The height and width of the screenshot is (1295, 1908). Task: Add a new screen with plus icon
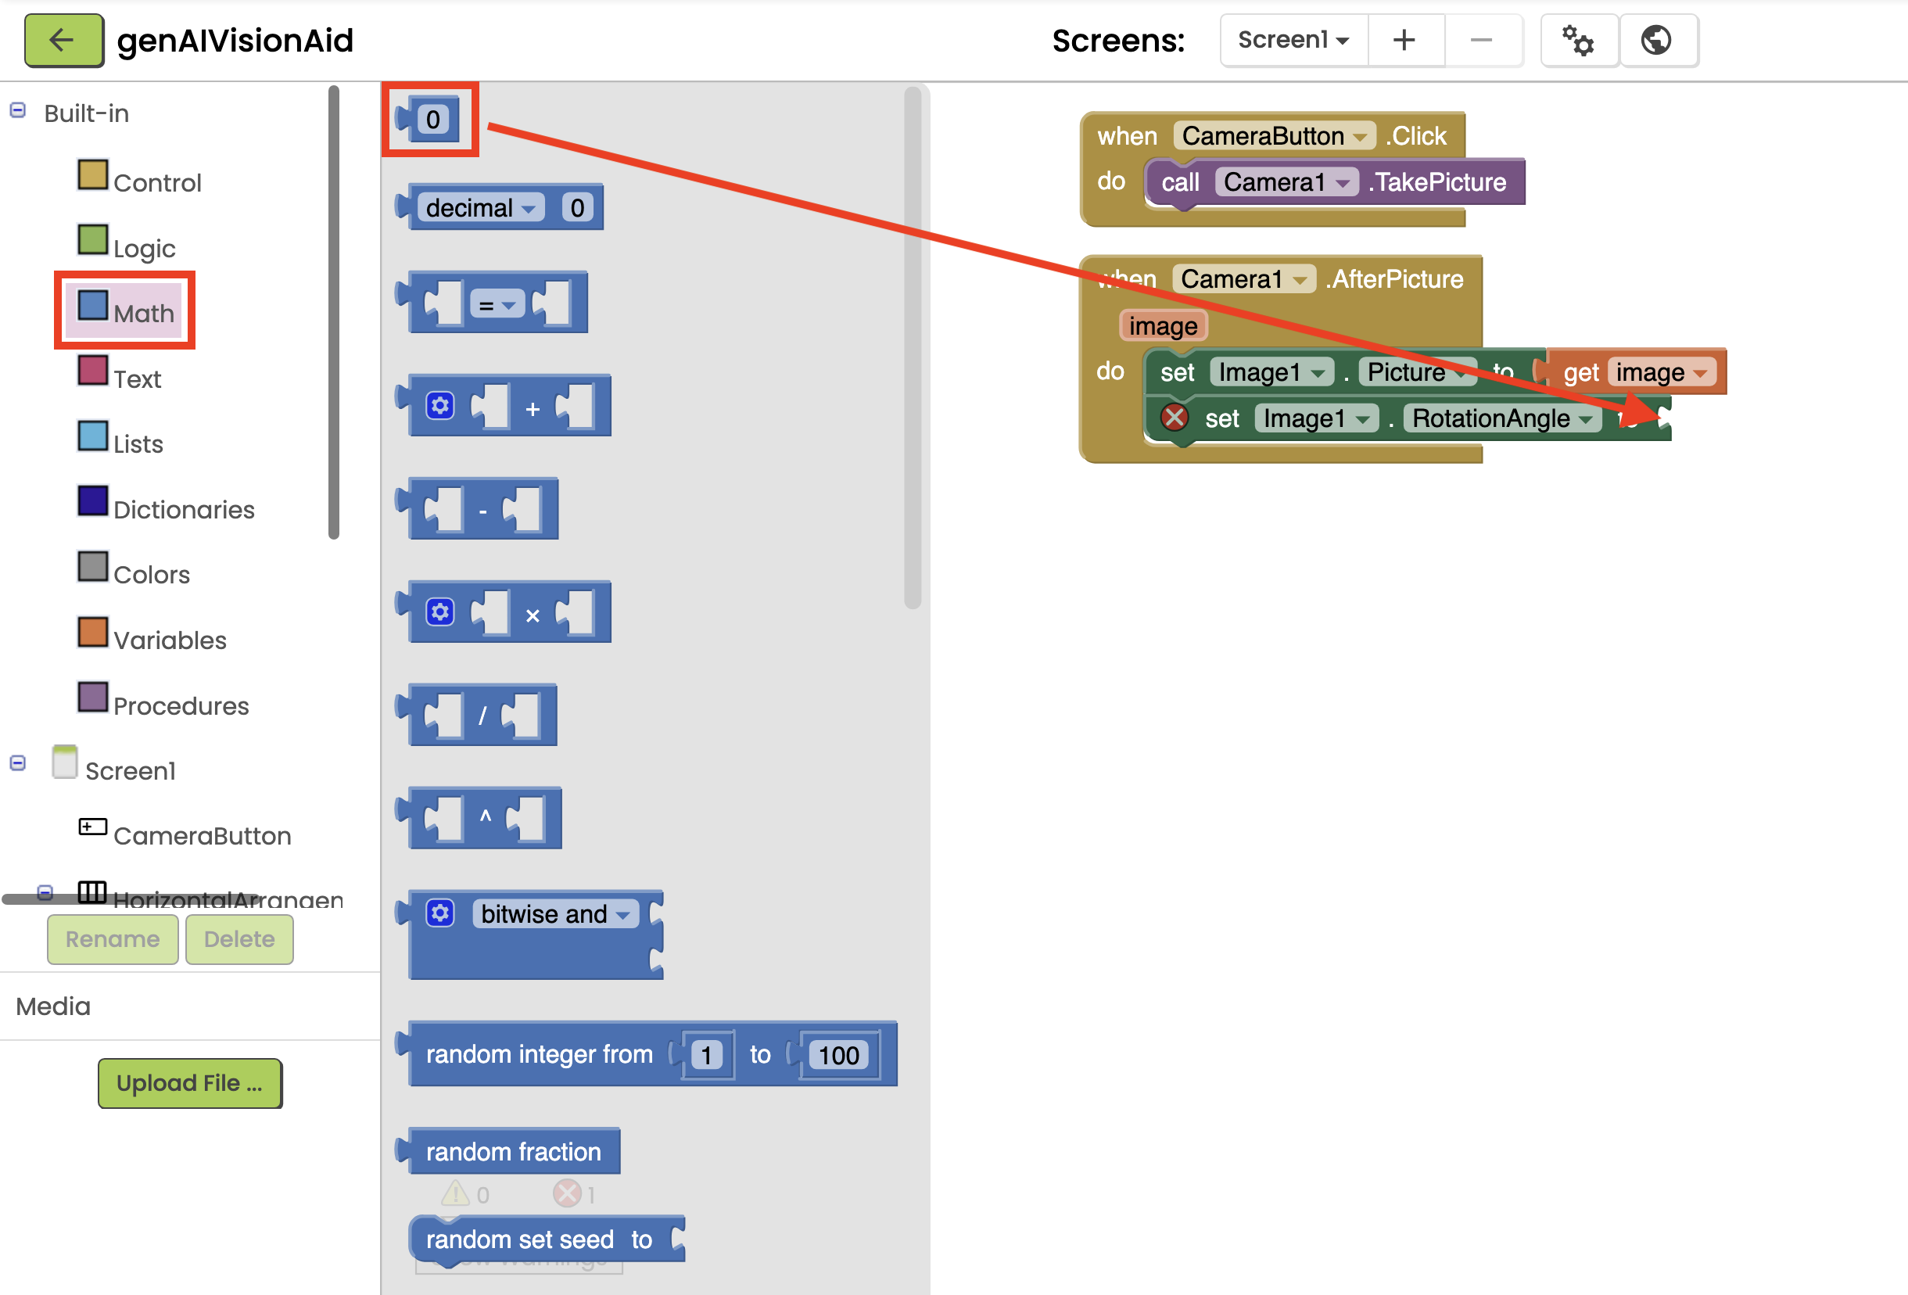coord(1404,40)
